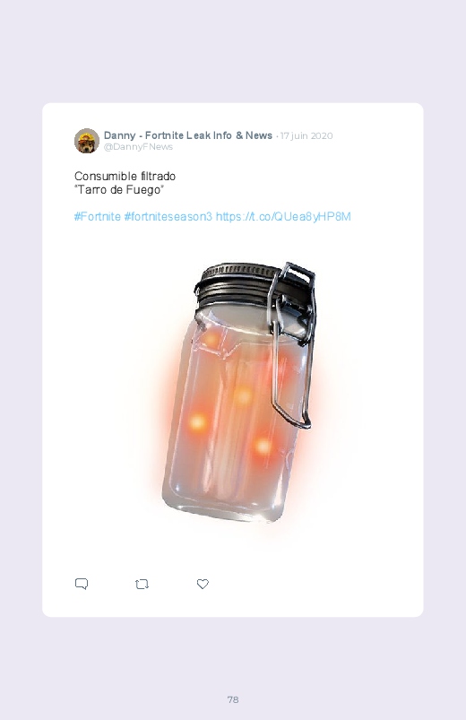
Task: Select the text "Consumible filtrado"
Action: 125,177
